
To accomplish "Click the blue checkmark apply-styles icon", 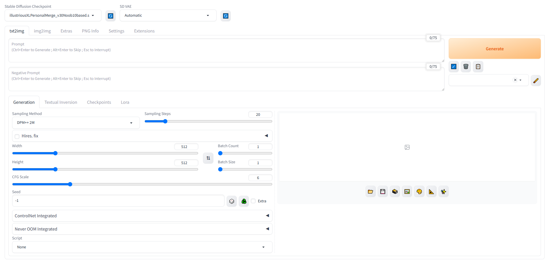I will (x=454, y=66).
